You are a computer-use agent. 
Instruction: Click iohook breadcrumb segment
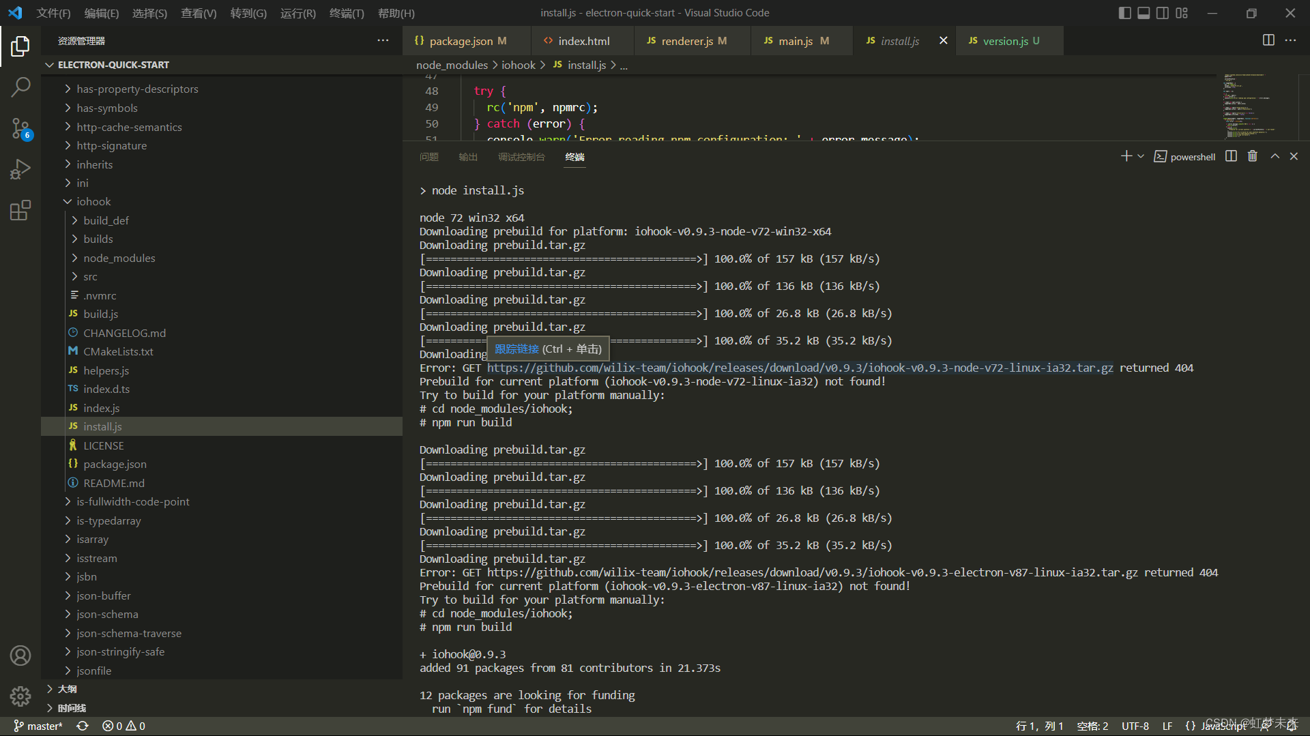click(x=519, y=65)
